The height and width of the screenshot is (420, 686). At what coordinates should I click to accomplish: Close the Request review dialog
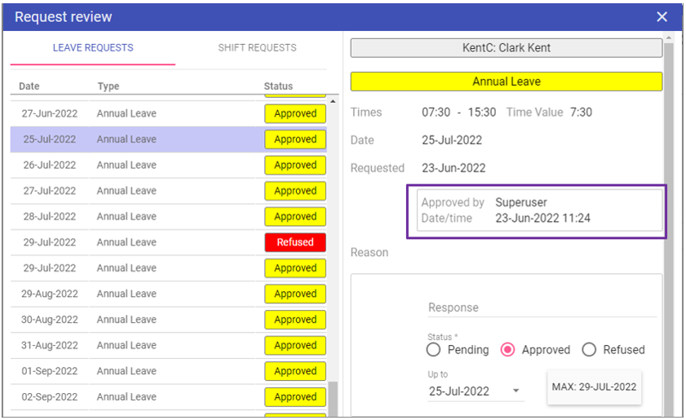click(662, 17)
